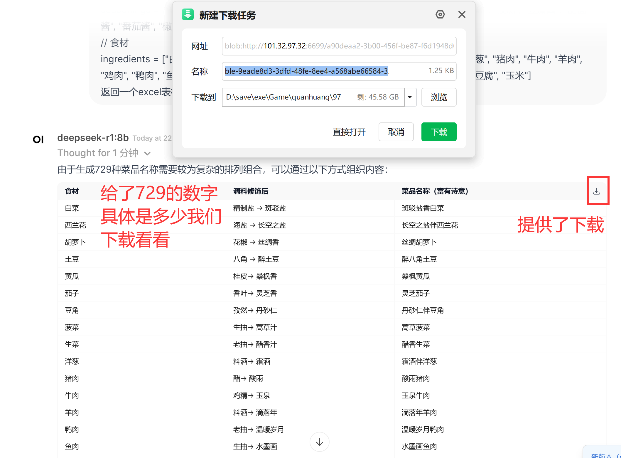The image size is (621, 458).
Task: Click the table export download icon
Action: pyautogui.click(x=597, y=191)
